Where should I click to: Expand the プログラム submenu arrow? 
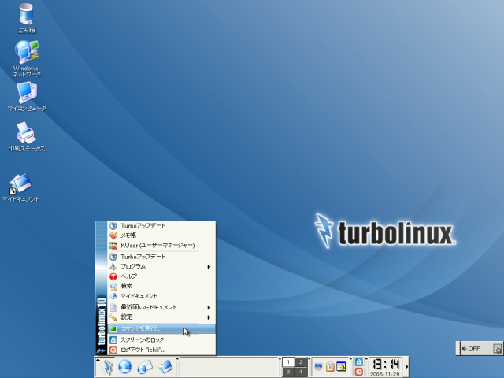tap(209, 267)
